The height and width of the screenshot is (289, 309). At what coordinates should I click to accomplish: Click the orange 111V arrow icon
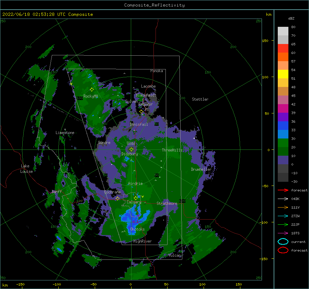[283, 207]
